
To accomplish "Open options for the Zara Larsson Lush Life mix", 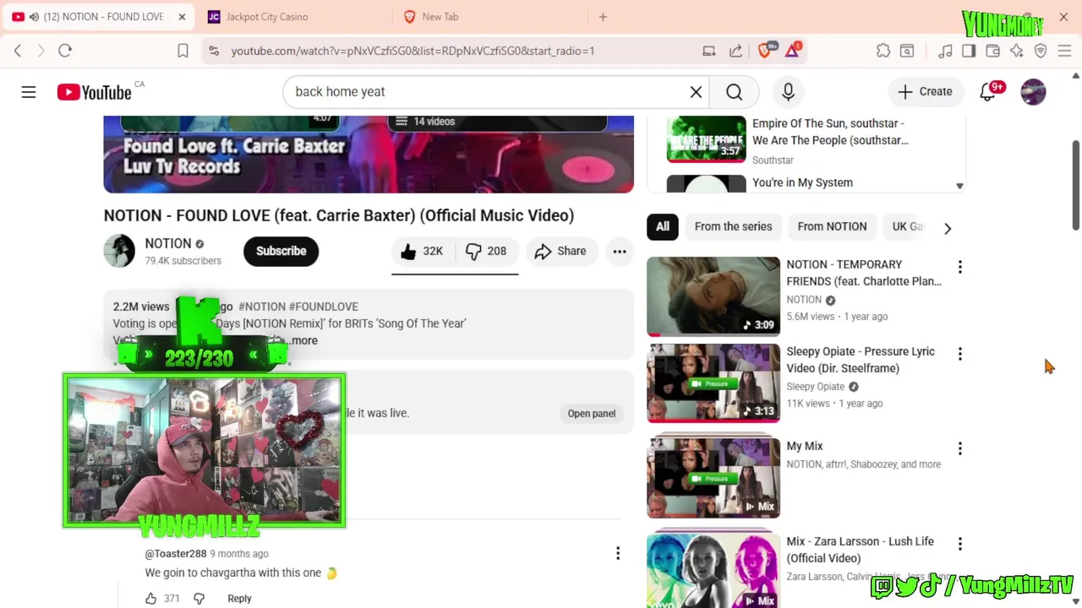I will click(x=959, y=544).
